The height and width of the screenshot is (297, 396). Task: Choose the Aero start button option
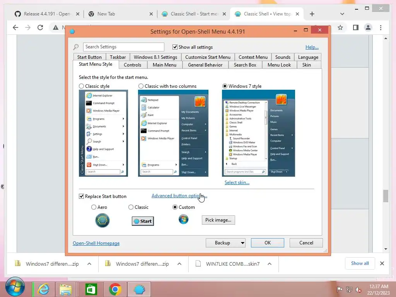coord(94,207)
